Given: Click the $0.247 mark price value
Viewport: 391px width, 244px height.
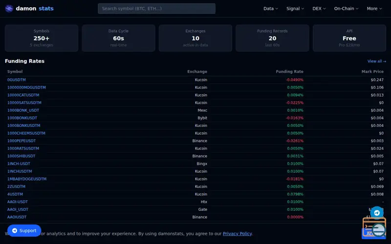Looking at the screenshot, I should click(377, 80).
